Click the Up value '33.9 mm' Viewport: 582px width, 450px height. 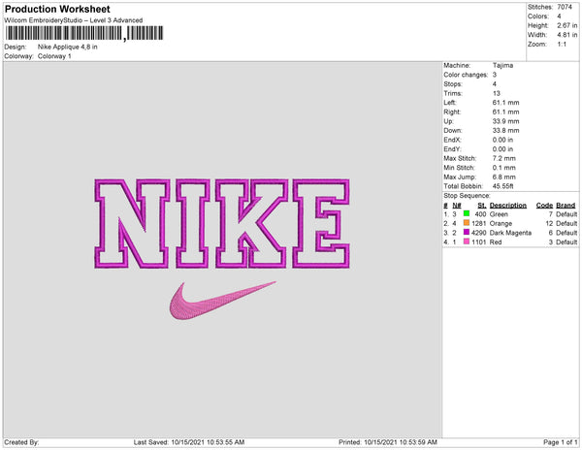[x=506, y=121]
